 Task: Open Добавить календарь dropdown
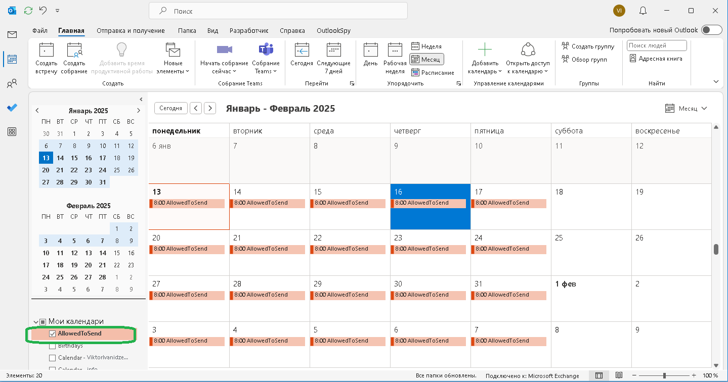pos(485,58)
